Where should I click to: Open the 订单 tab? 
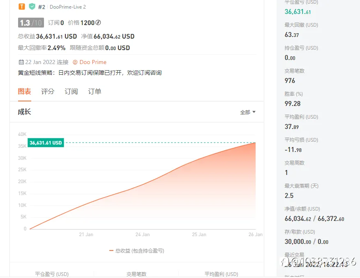[x=95, y=91]
